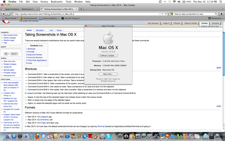The width and height of the screenshot is (225, 141).
Task: Click the Firefox home button icon
Action: tap(222, 14)
